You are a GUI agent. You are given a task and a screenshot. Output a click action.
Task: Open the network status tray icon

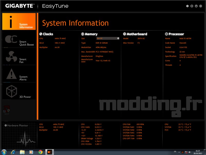(186, 152)
